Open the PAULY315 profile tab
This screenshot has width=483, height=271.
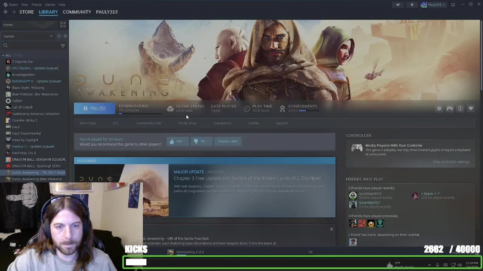pyautogui.click(x=107, y=12)
